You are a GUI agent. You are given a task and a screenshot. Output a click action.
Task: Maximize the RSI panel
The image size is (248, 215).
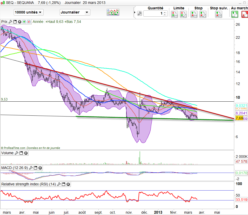(x=63, y=184)
